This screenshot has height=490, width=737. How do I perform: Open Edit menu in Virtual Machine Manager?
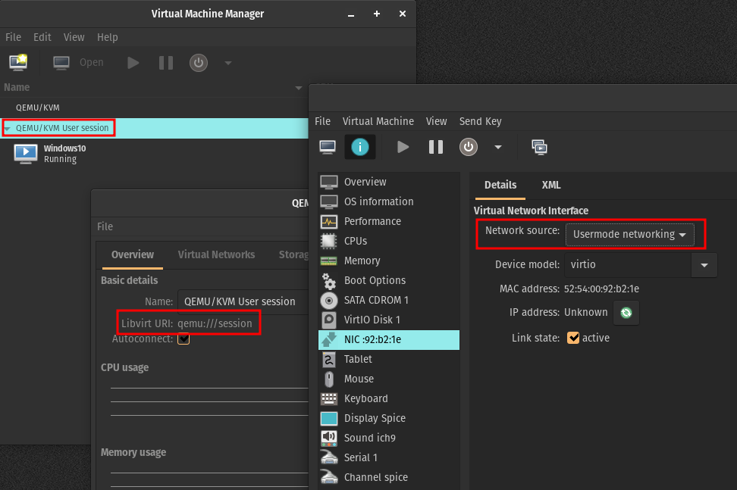(x=42, y=37)
